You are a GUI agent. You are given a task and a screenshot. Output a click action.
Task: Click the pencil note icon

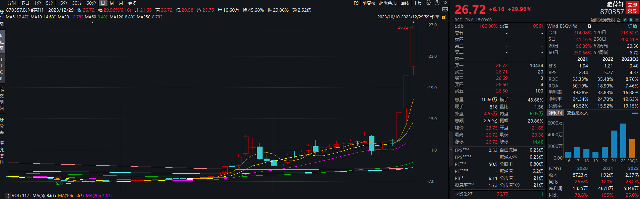point(625,20)
